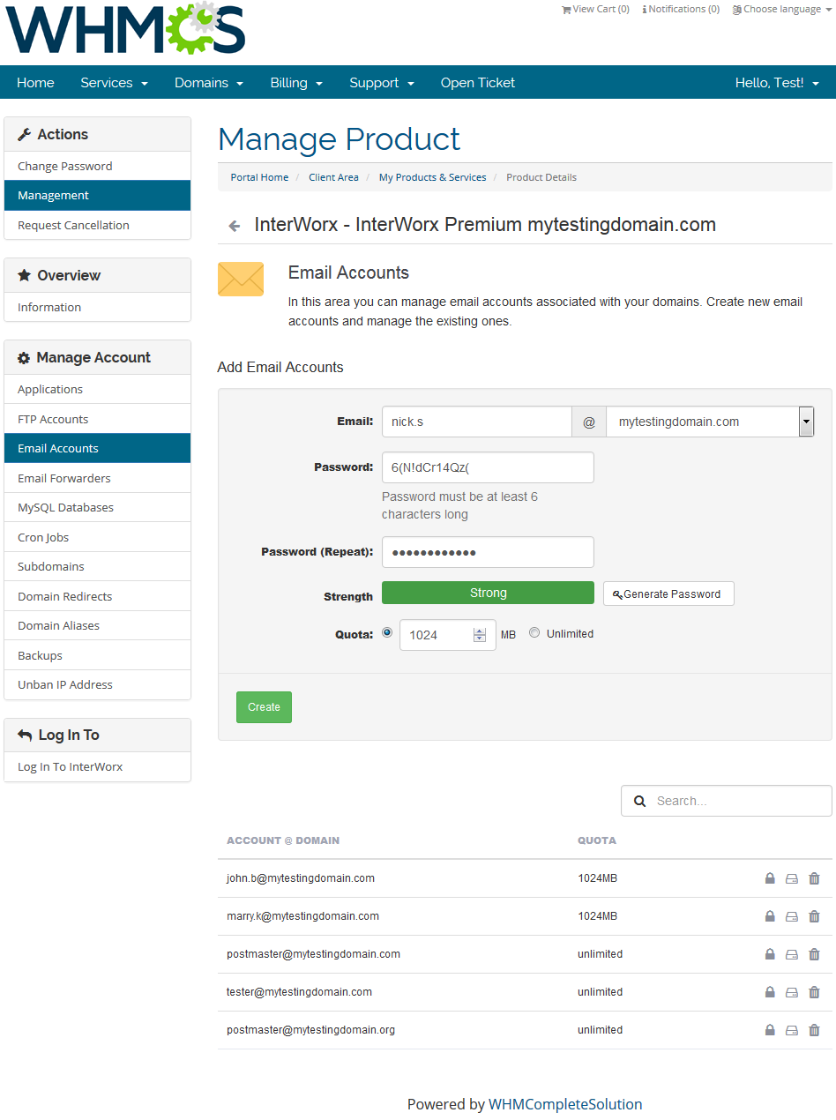836x1120 pixels.
Task: Focus the Password (Repeat) field
Action: (x=488, y=552)
